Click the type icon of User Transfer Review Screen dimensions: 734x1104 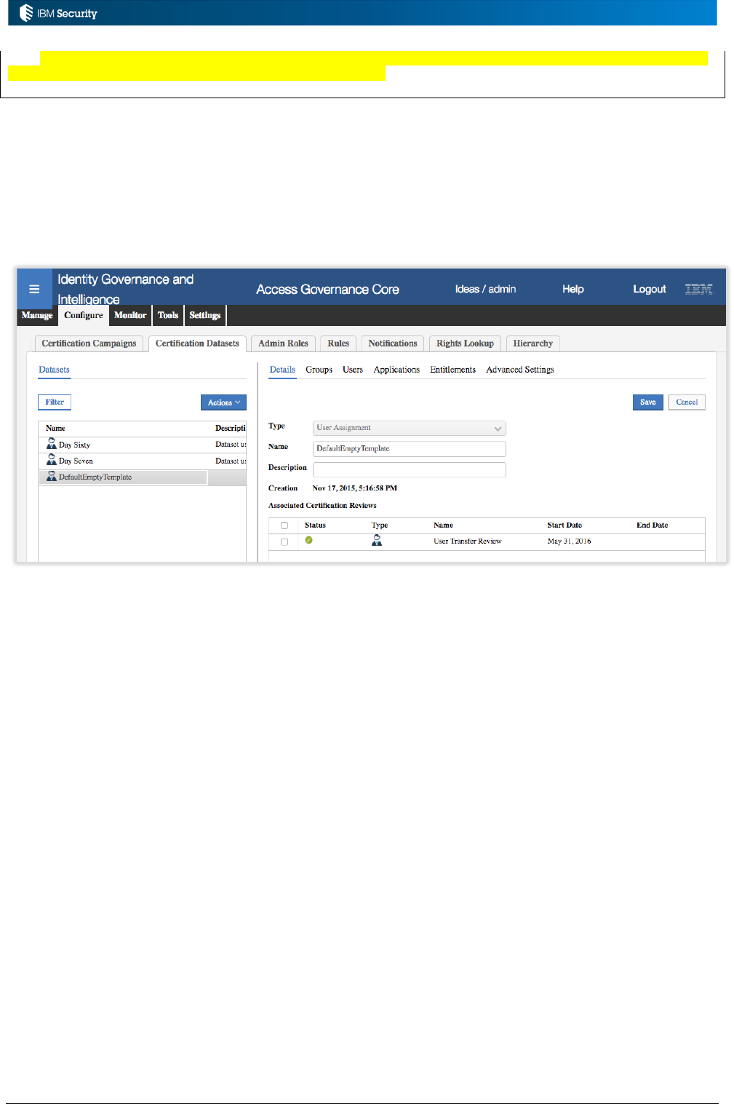point(377,540)
